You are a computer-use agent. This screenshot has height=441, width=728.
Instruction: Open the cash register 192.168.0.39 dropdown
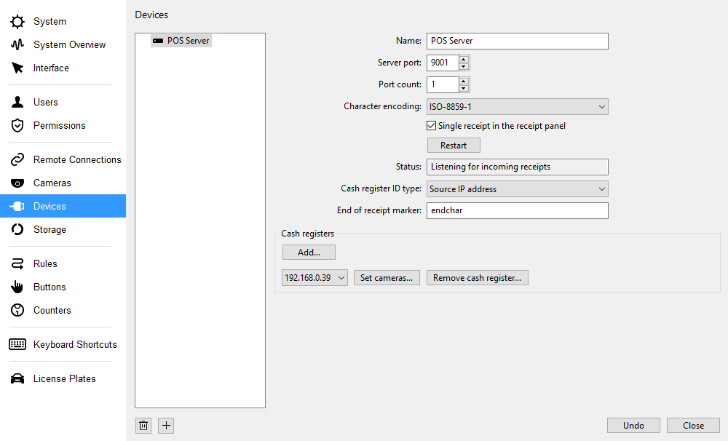(314, 277)
